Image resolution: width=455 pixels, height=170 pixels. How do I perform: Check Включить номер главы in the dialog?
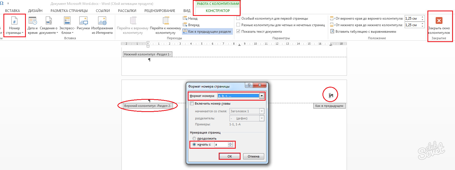pos(210,103)
